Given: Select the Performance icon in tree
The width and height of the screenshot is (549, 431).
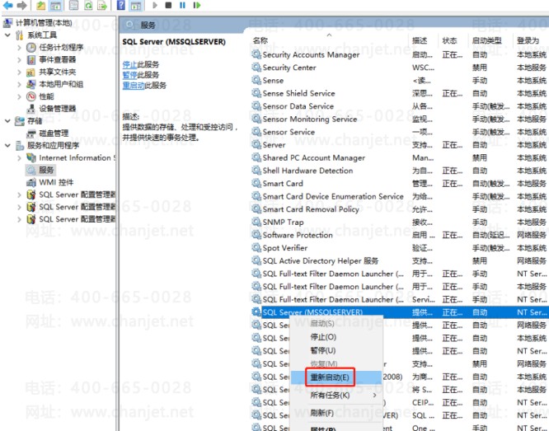Looking at the screenshot, I should coord(31,96).
